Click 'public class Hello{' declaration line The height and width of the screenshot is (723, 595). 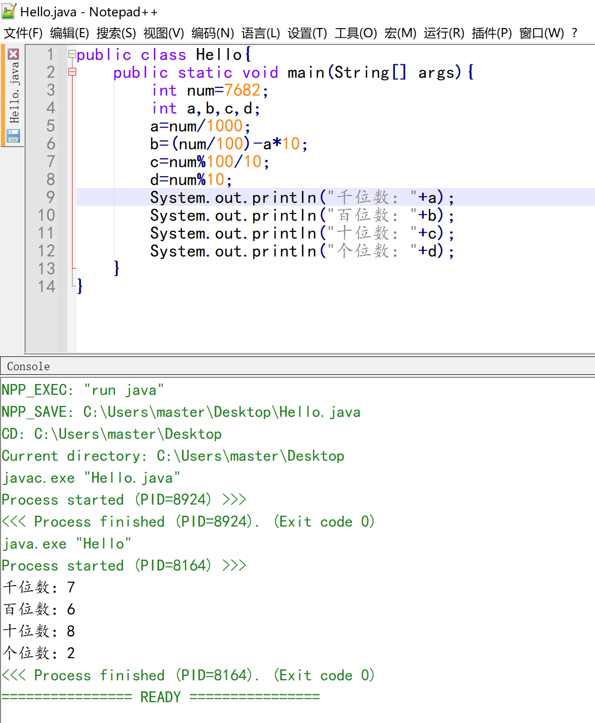tap(164, 55)
